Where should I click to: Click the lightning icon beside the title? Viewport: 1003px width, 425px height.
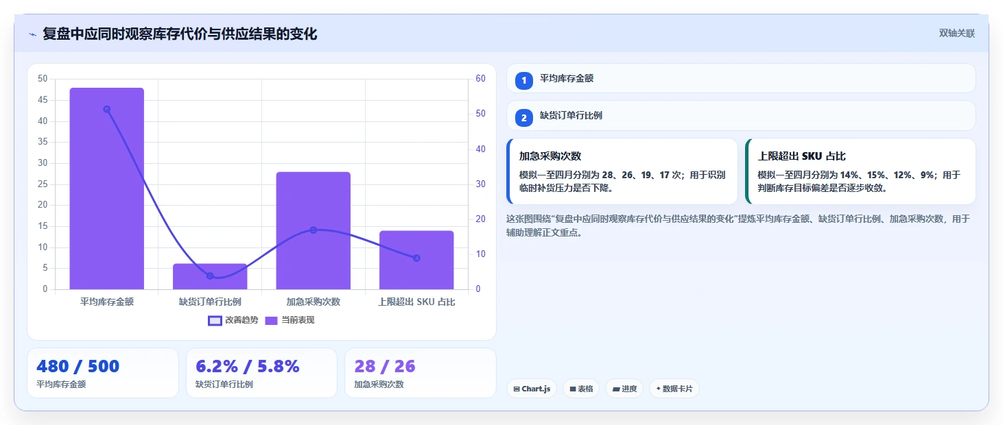pyautogui.click(x=32, y=34)
